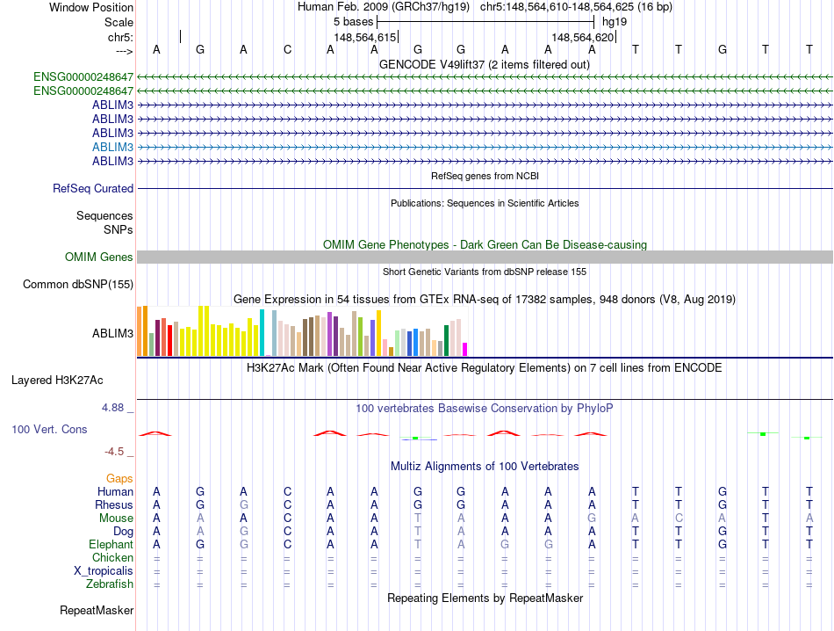This screenshot has width=834, height=631.
Task: Click the dark green bar in GTEx chart
Action: point(446,341)
